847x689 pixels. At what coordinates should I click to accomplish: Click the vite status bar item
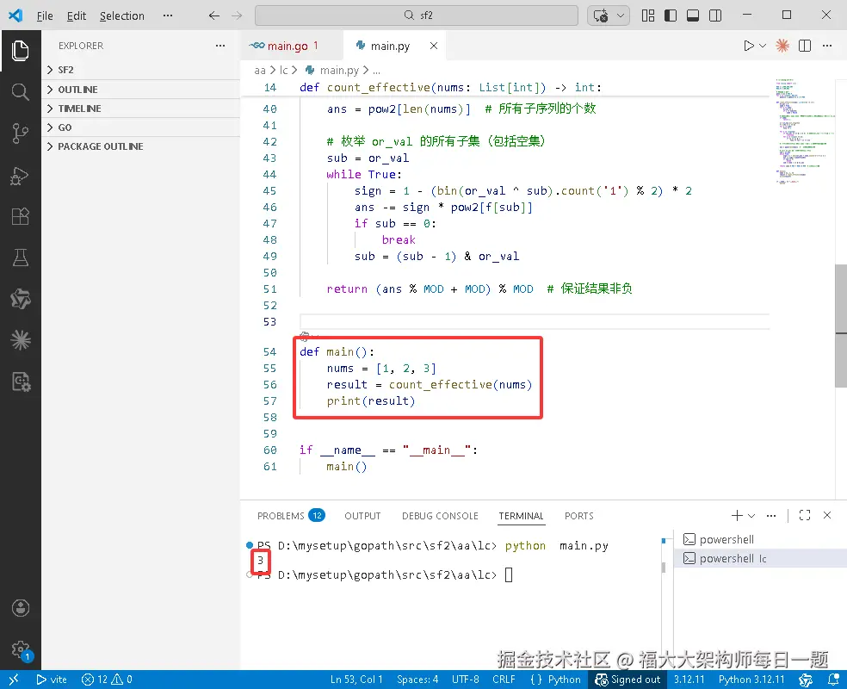(52, 680)
